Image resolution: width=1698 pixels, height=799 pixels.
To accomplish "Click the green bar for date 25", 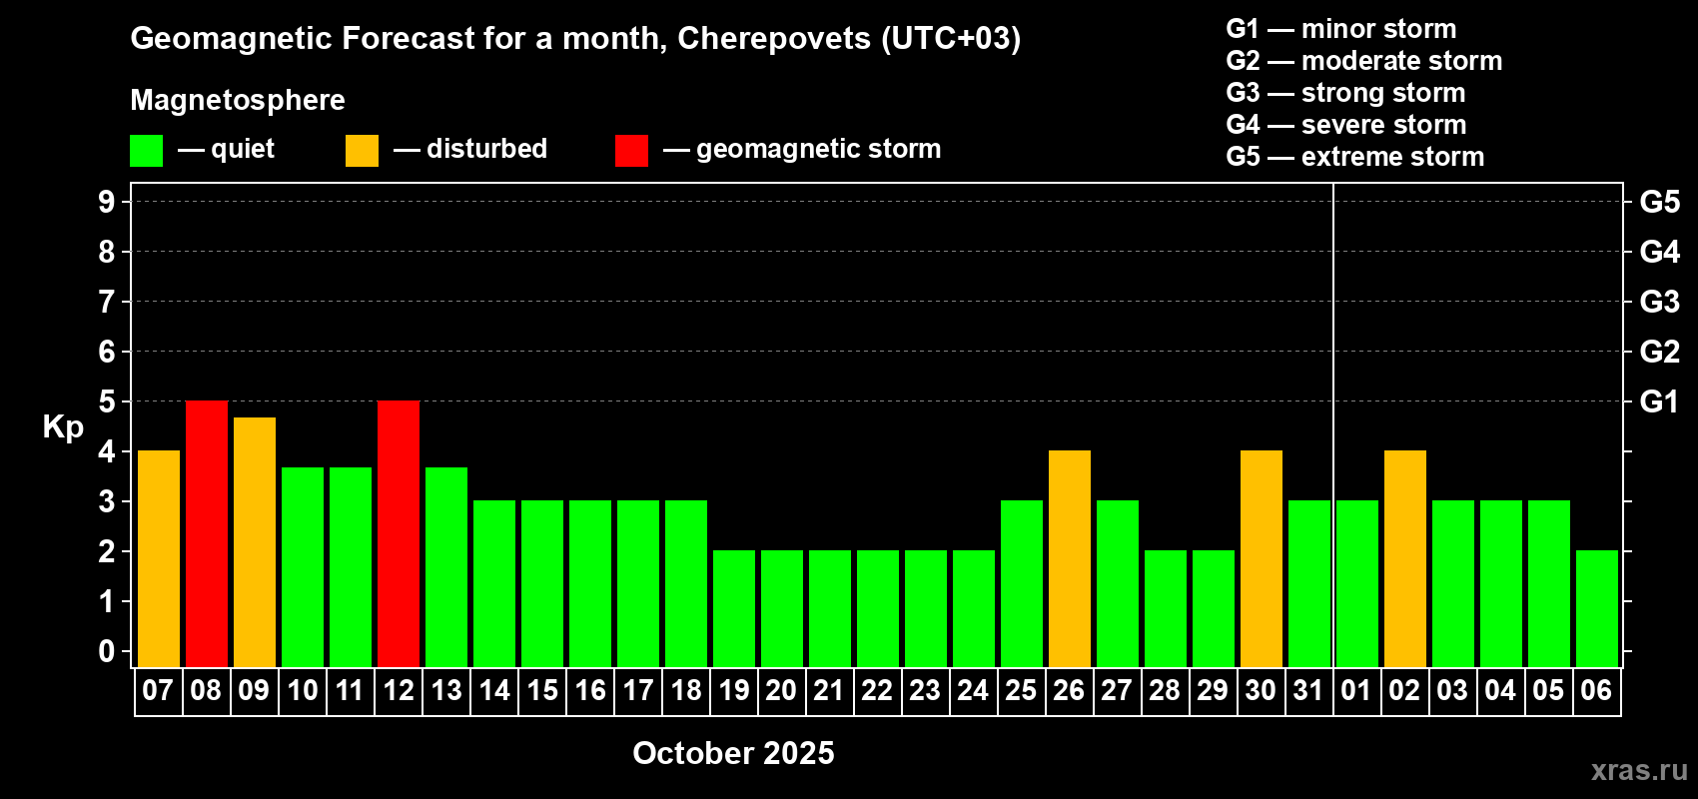I will click(1022, 584).
